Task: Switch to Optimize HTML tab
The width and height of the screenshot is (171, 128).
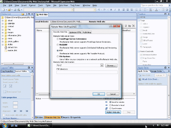Action: tap(75, 32)
